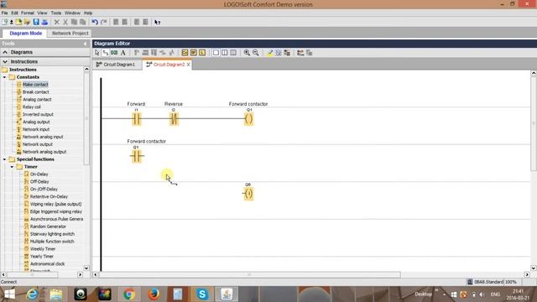Collapse the Tools side panel arrow
This screenshot has height=302, width=537.
click(85, 44)
